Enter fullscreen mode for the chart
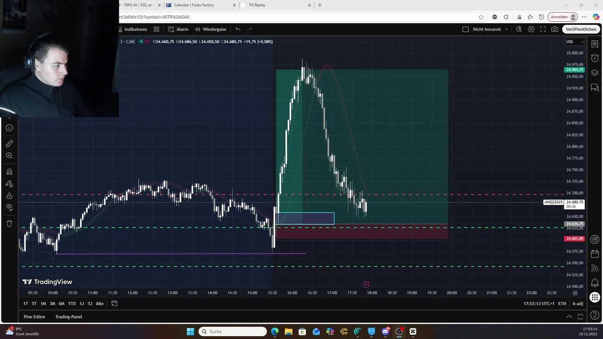This screenshot has height=339, width=603. (x=543, y=29)
